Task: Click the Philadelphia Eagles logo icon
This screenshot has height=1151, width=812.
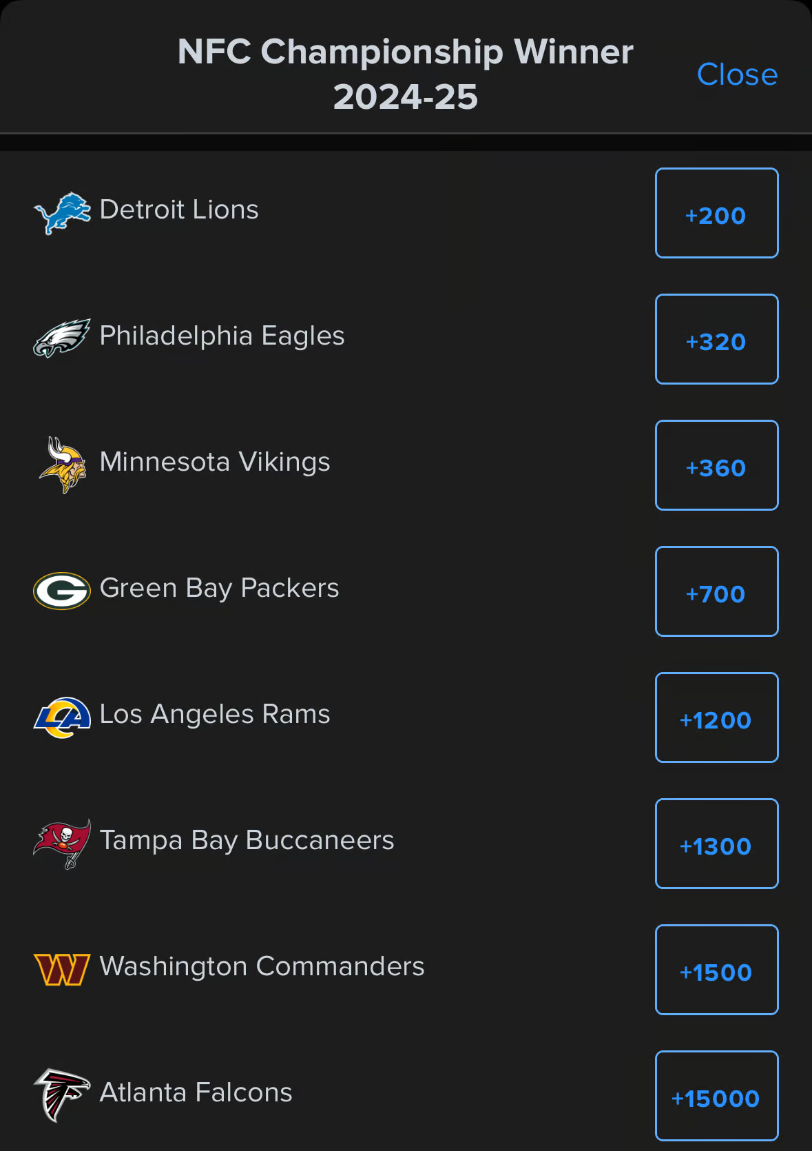Action: (62, 338)
